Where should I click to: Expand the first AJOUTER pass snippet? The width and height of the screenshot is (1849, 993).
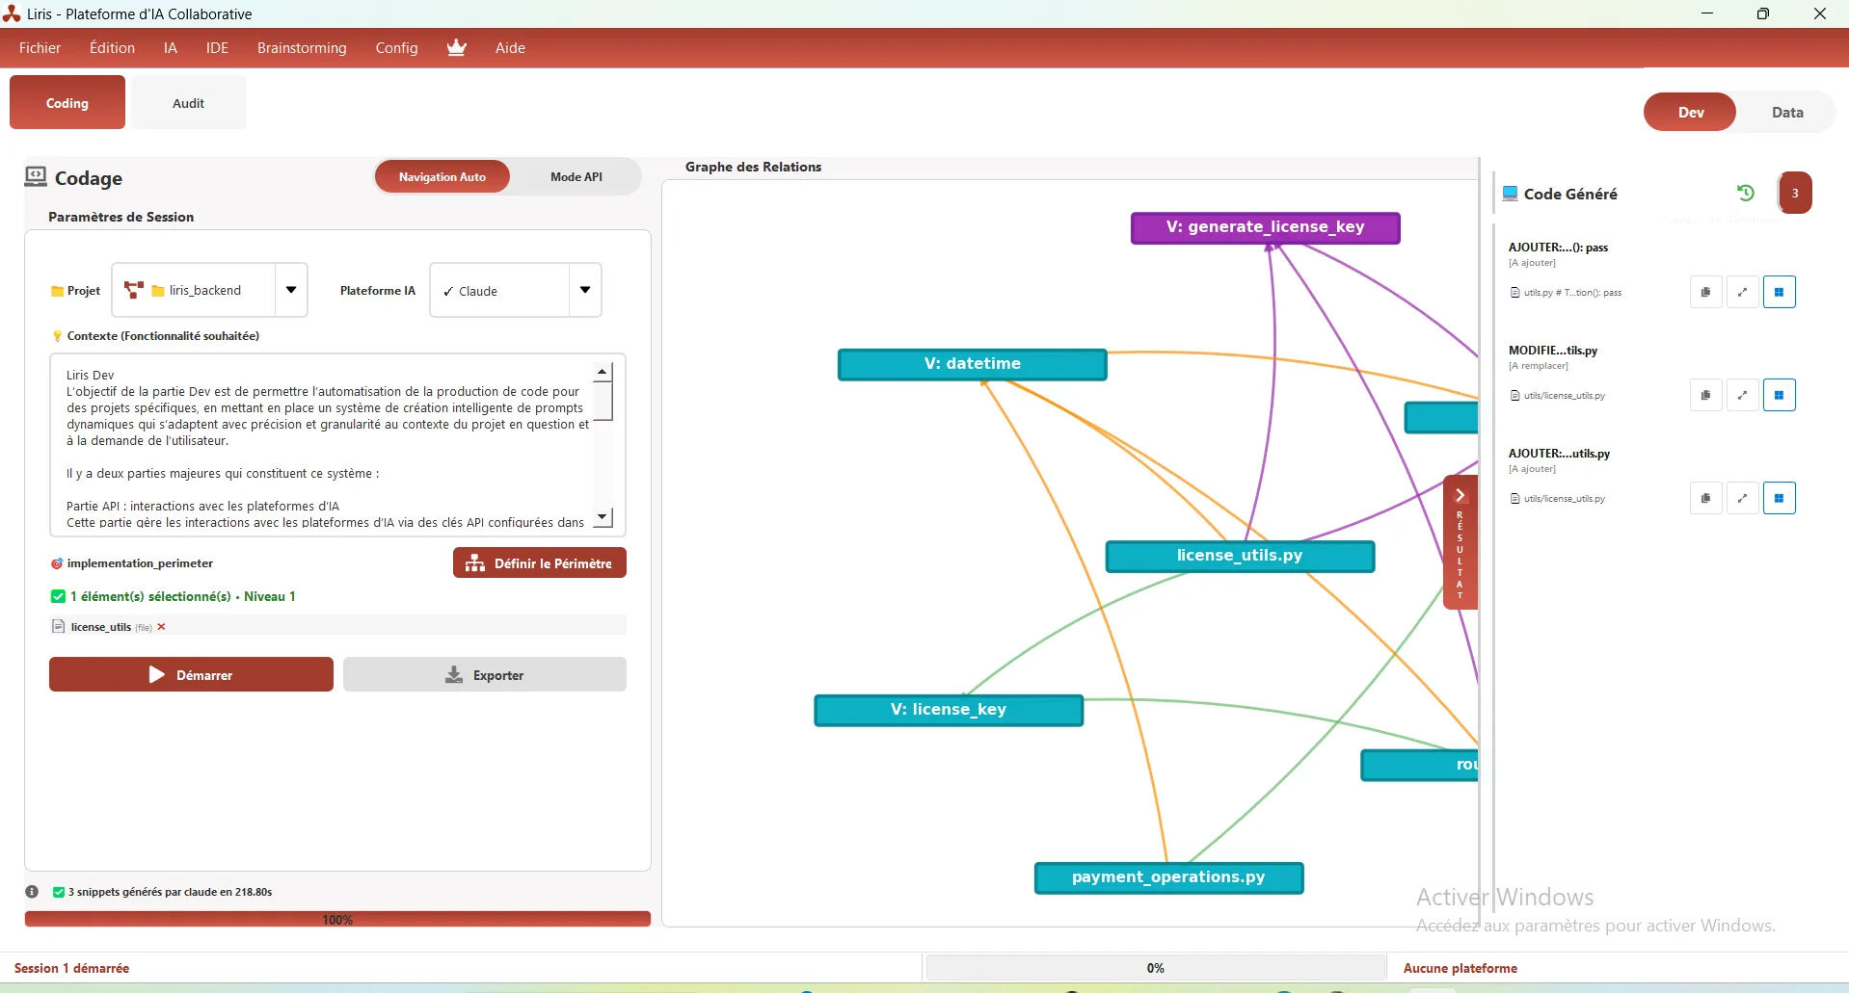[1742, 292]
